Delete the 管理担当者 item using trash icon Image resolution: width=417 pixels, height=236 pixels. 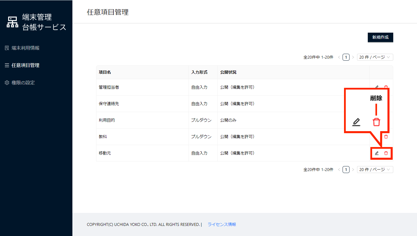click(x=386, y=87)
